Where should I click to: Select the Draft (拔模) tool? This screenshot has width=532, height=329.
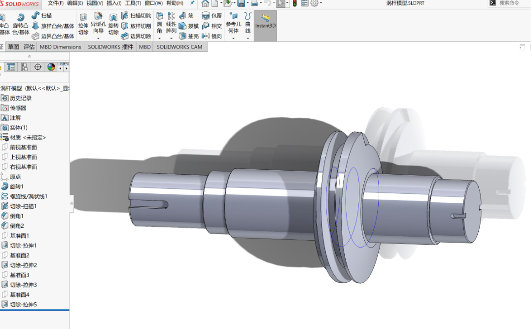[189, 26]
